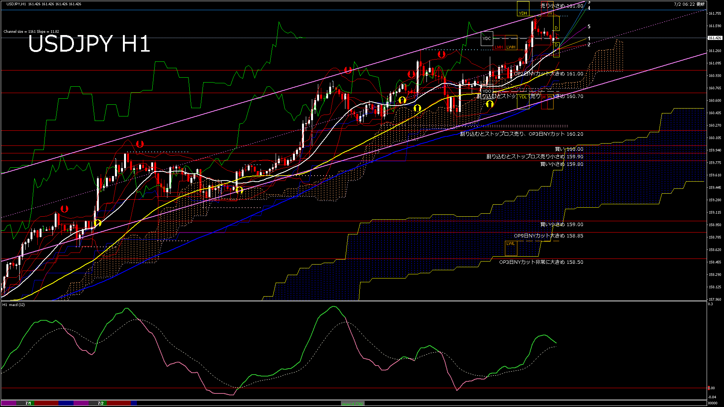Click the LWH box label

[x=511, y=47]
